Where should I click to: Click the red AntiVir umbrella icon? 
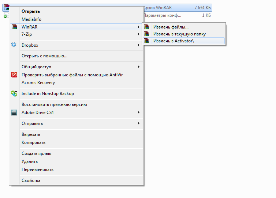(x=14, y=75)
